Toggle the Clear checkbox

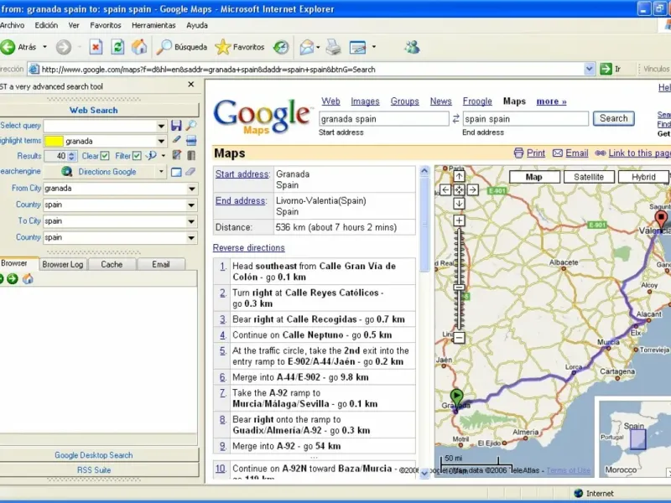(x=105, y=156)
